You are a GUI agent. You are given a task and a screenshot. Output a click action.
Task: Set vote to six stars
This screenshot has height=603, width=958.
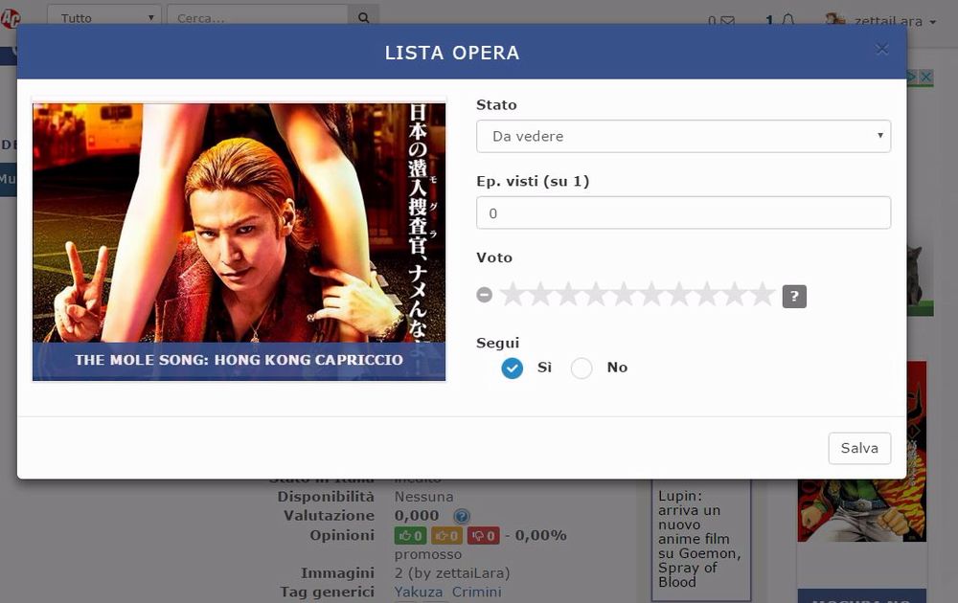[x=651, y=295]
